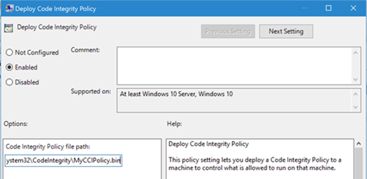
Task: Minimize the policy dialog window
Action: [304, 8]
